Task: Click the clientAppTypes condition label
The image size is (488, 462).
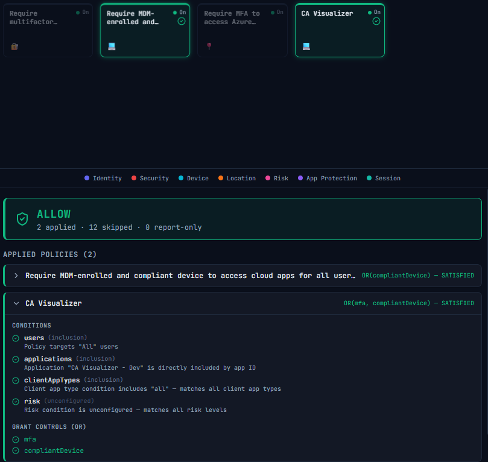Action: pos(52,380)
